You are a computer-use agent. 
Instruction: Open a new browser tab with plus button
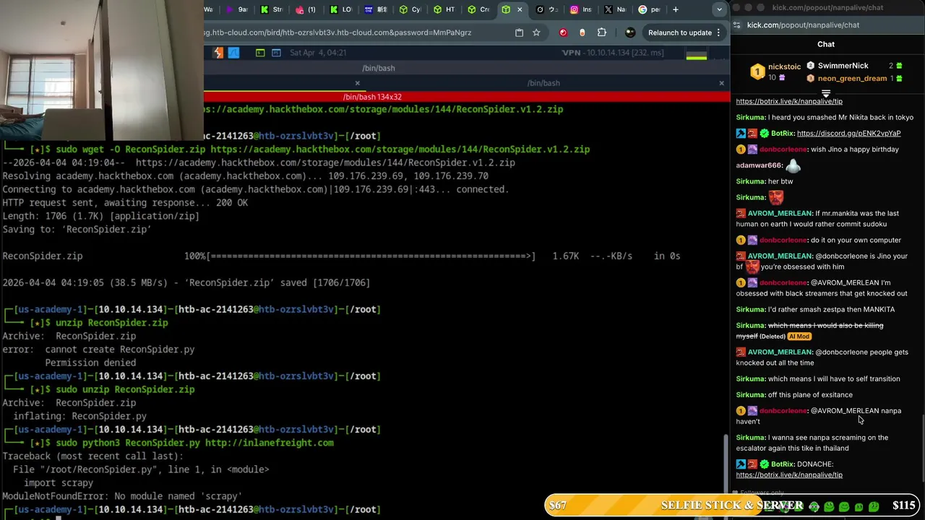676,9
